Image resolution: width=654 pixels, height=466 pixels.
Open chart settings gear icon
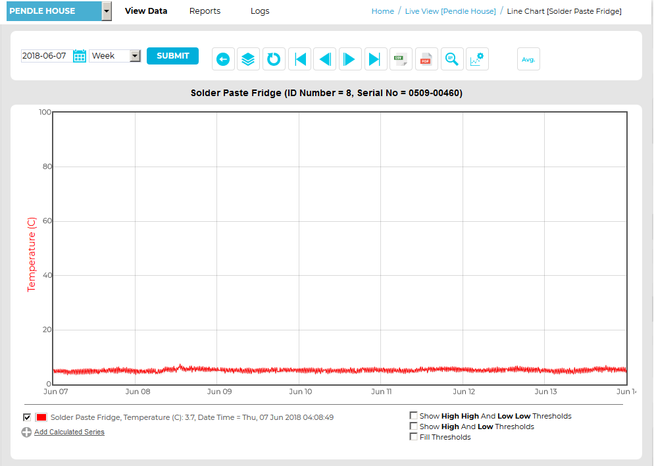pyautogui.click(x=477, y=59)
